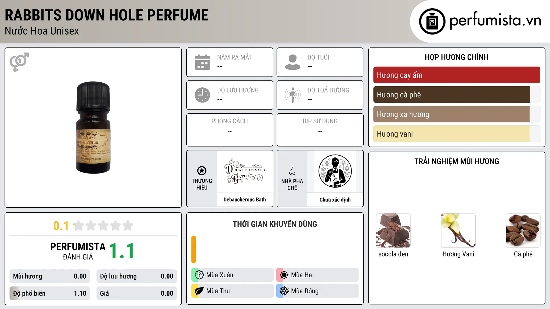Viewport: 550px width, 309px height.
Task: Click the Phong cách card
Action: point(230,130)
